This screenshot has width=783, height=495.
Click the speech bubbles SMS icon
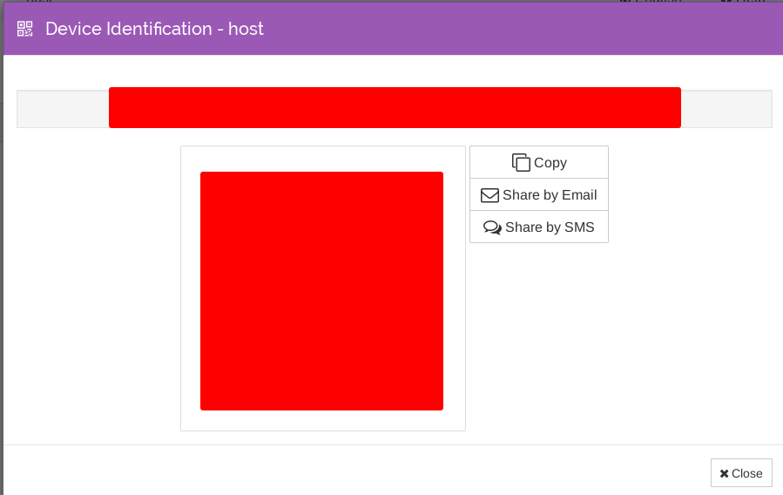pyautogui.click(x=492, y=227)
